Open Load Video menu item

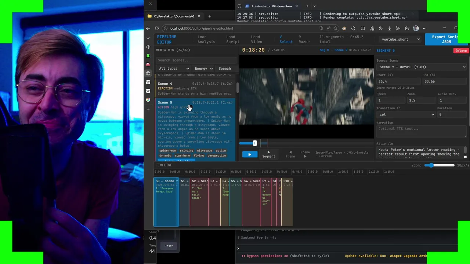[x=257, y=39]
